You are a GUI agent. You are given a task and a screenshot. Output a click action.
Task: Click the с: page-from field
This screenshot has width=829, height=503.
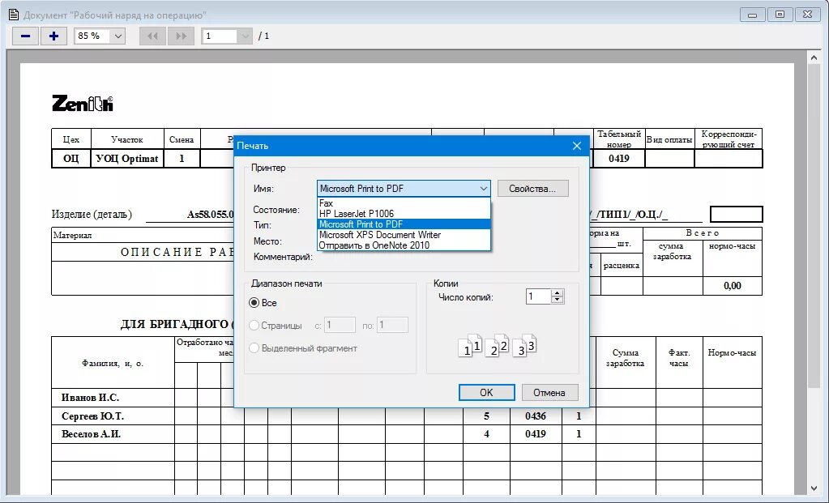(340, 325)
